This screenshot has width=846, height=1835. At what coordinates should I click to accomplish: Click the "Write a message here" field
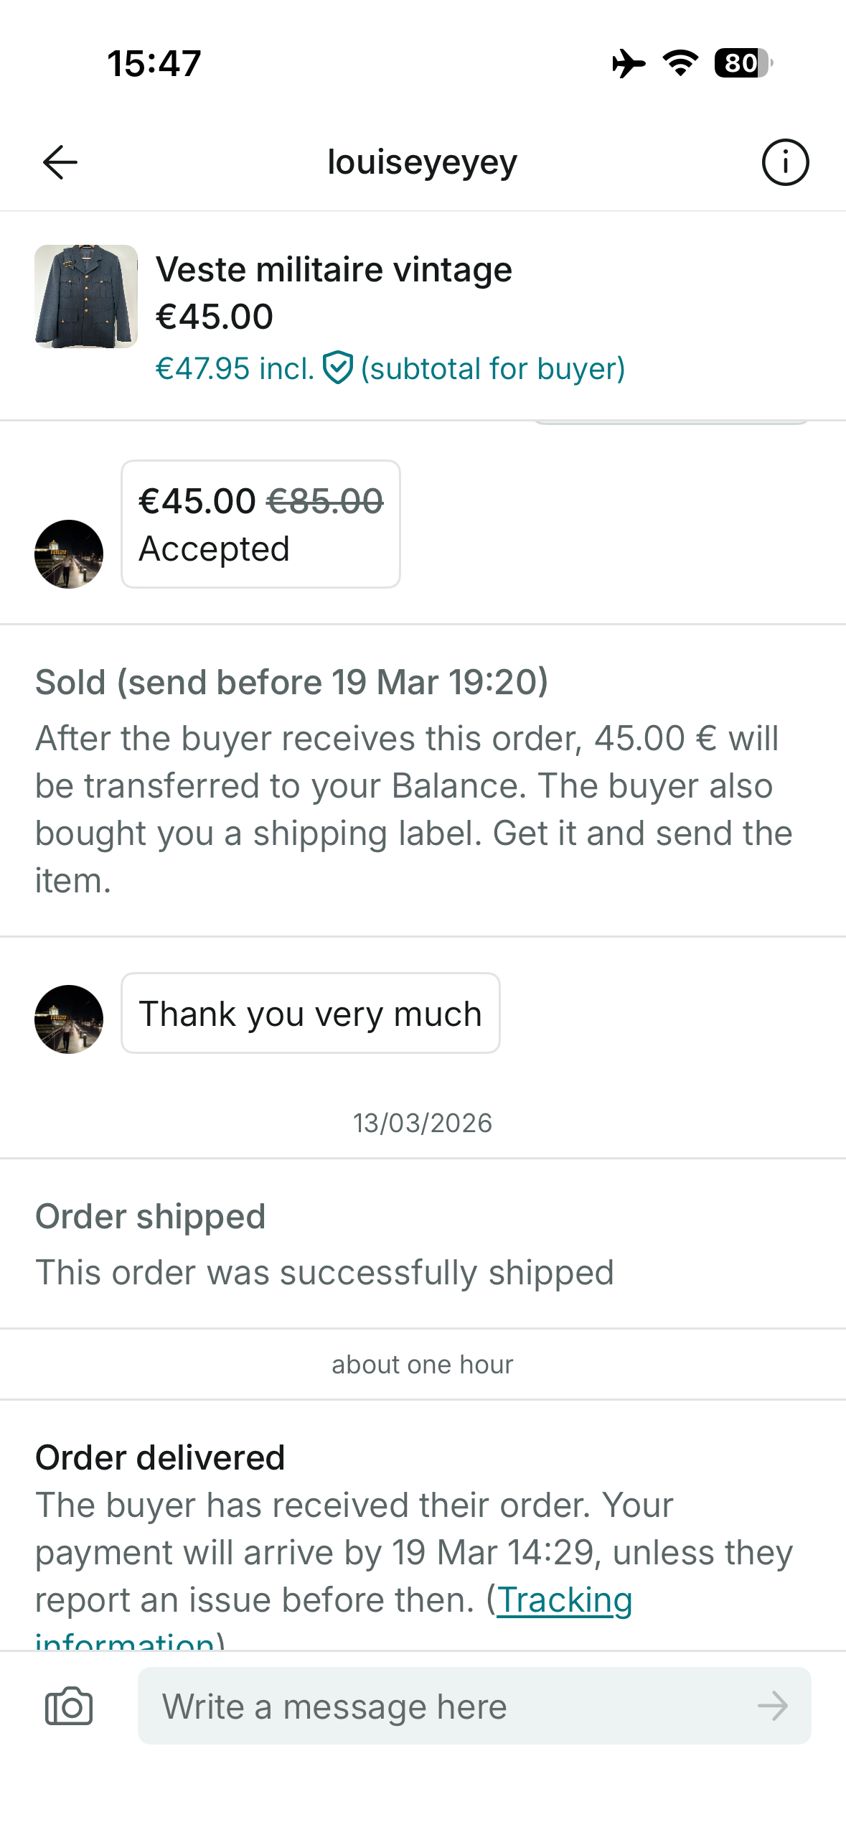coord(452,1706)
